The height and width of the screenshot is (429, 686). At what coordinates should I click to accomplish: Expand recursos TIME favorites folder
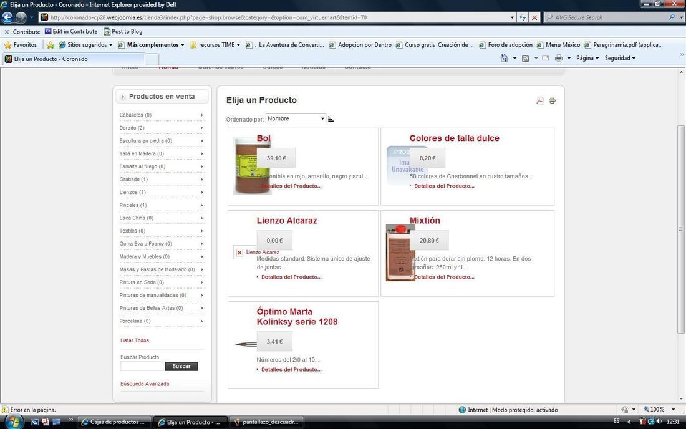(215, 45)
